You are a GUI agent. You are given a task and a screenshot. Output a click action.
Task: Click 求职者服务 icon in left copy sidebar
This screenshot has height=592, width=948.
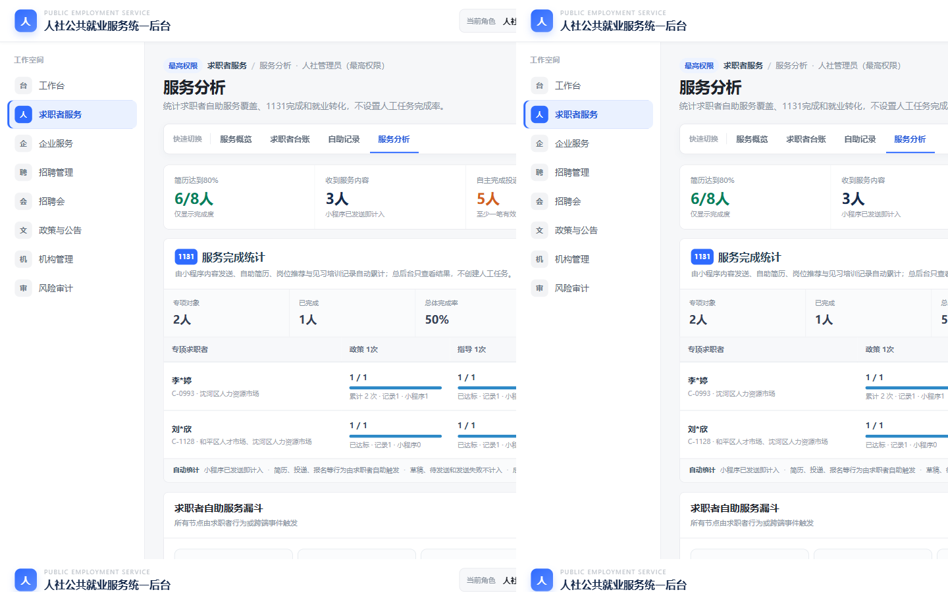tap(23, 114)
